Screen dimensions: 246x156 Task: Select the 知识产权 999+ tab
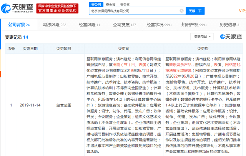click(194, 25)
